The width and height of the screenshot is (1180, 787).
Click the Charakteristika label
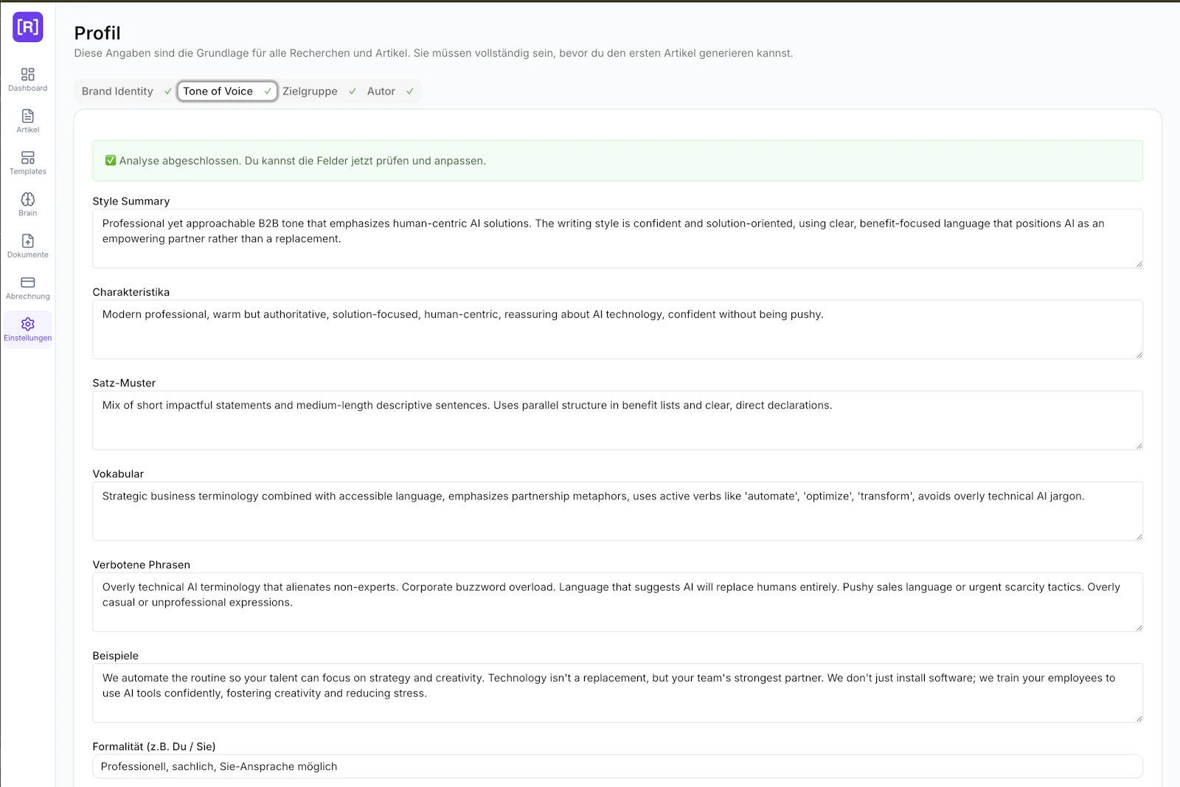point(131,292)
